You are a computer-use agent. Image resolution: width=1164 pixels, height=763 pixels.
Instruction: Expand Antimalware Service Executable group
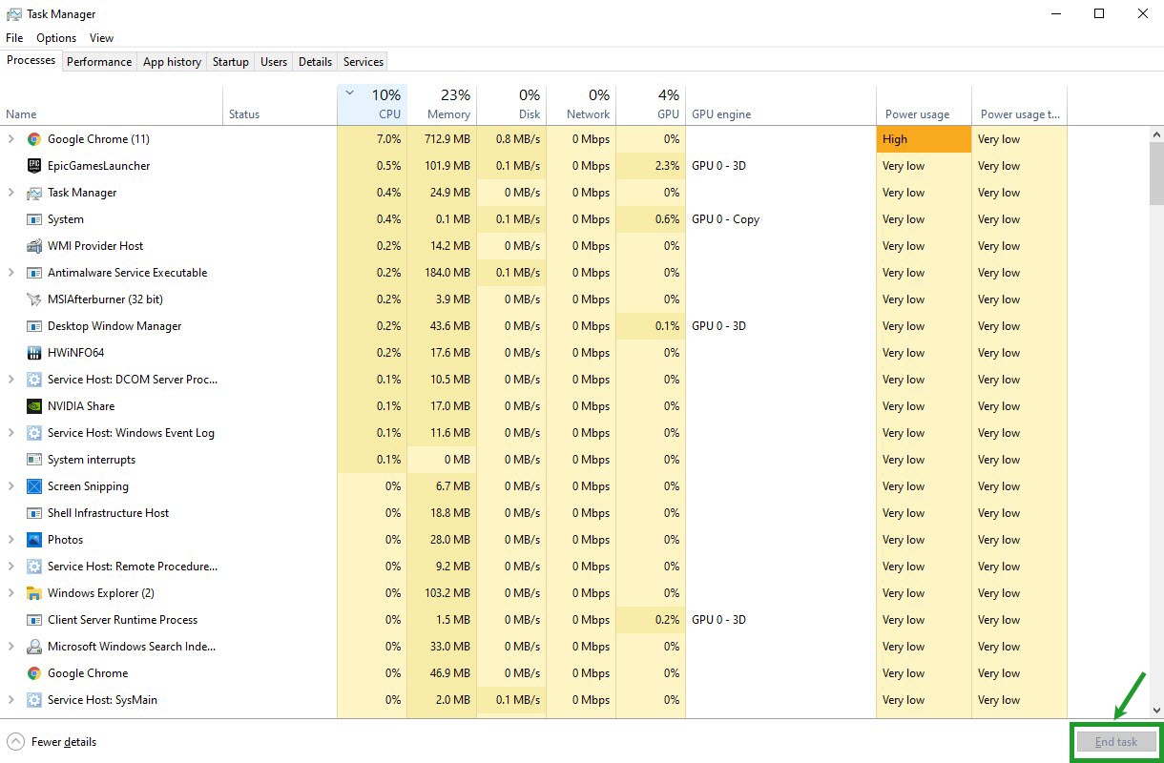coord(11,273)
